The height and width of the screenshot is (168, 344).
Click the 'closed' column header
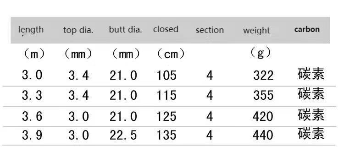(166, 29)
